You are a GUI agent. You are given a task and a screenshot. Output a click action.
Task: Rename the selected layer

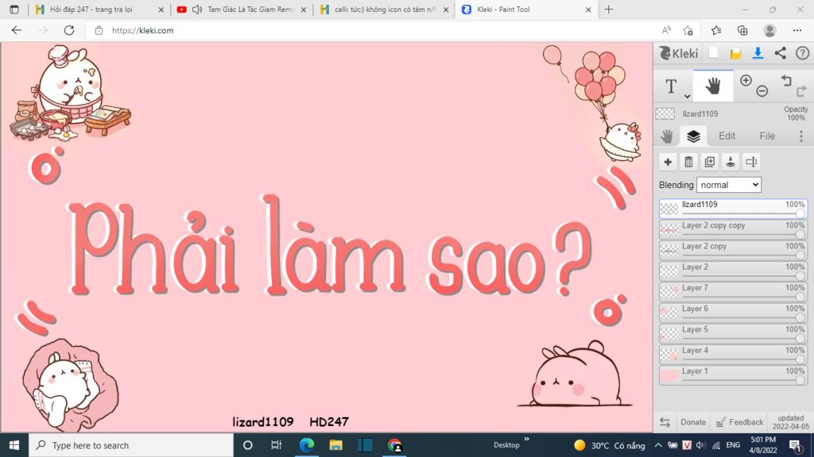click(x=751, y=162)
